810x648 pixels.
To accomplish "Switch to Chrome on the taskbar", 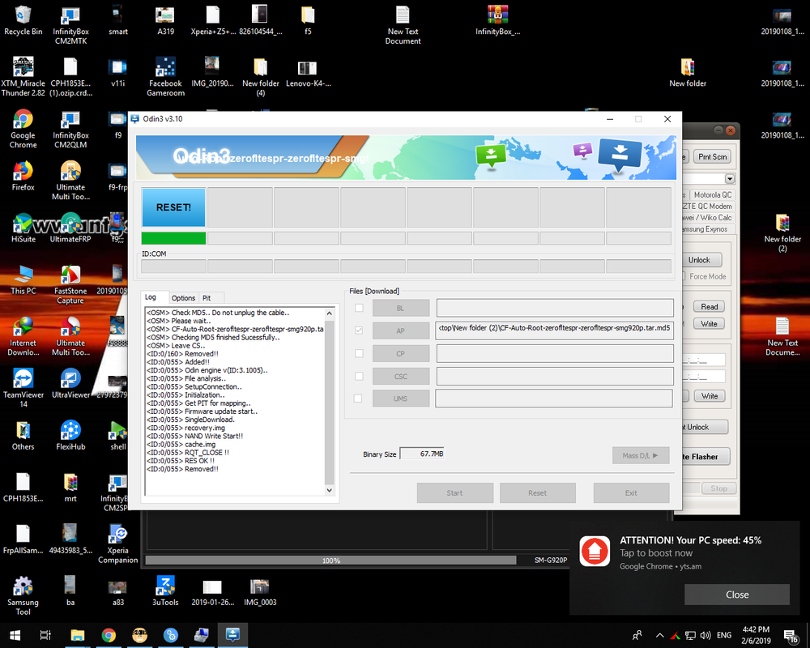I will (x=109, y=635).
